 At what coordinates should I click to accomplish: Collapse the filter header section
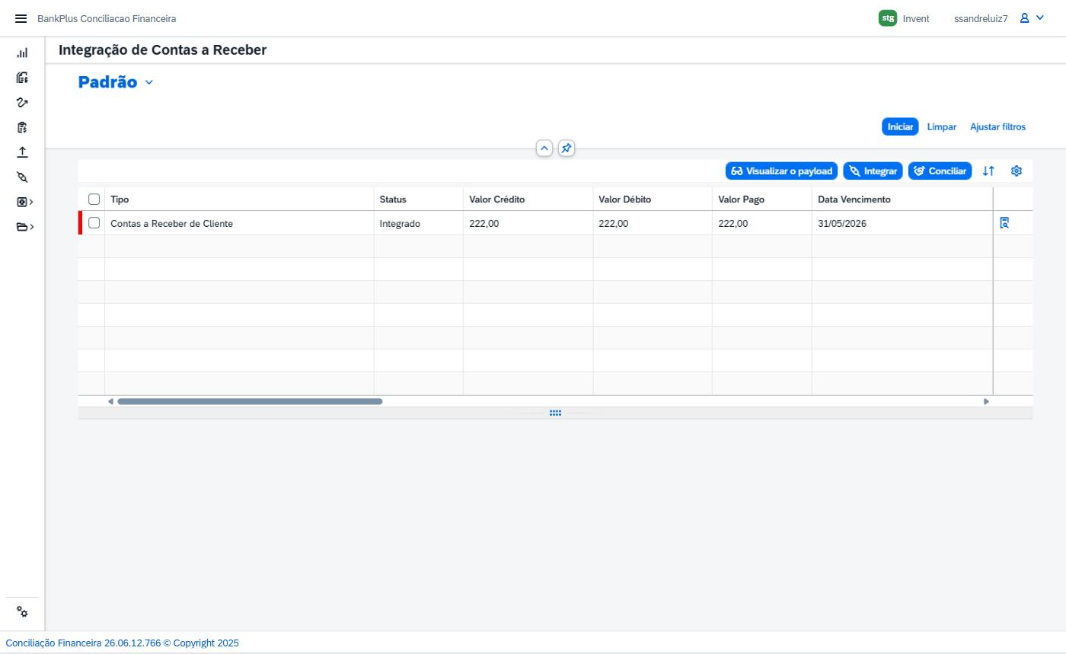(x=544, y=148)
